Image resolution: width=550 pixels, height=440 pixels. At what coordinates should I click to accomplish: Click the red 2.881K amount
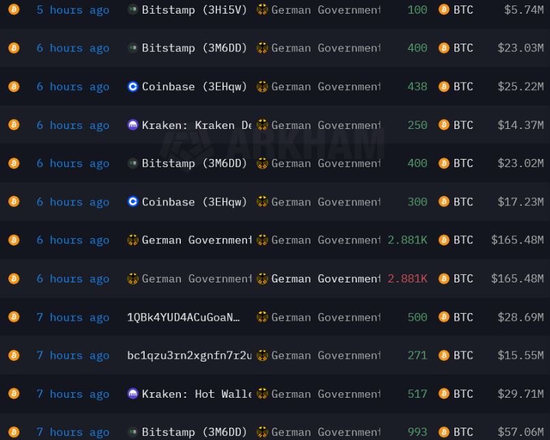click(x=407, y=279)
